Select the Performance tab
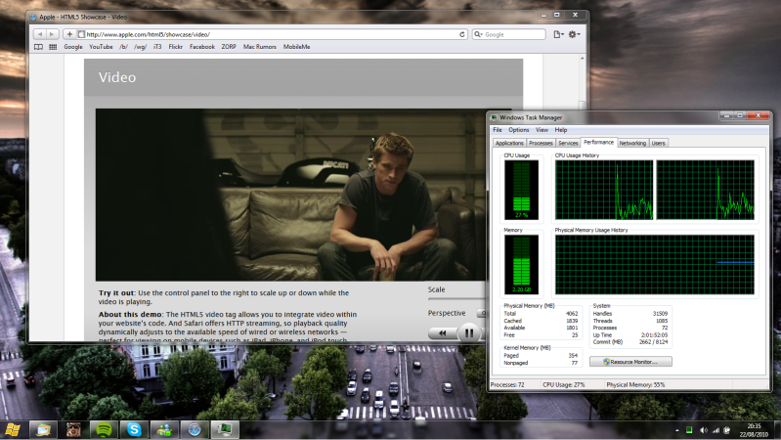The image size is (781, 440). (x=598, y=143)
